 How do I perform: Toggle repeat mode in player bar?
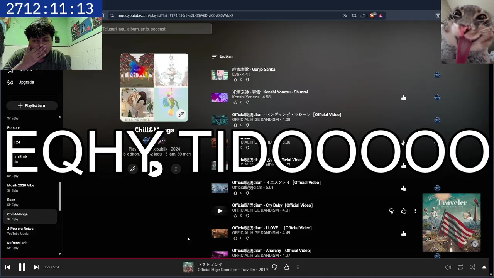[x=460, y=267]
